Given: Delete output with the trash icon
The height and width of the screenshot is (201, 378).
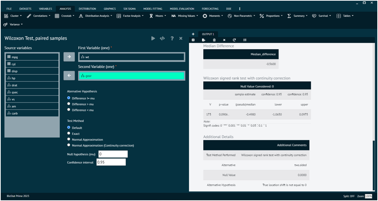Looking at the screenshot, I should [x=214, y=40].
